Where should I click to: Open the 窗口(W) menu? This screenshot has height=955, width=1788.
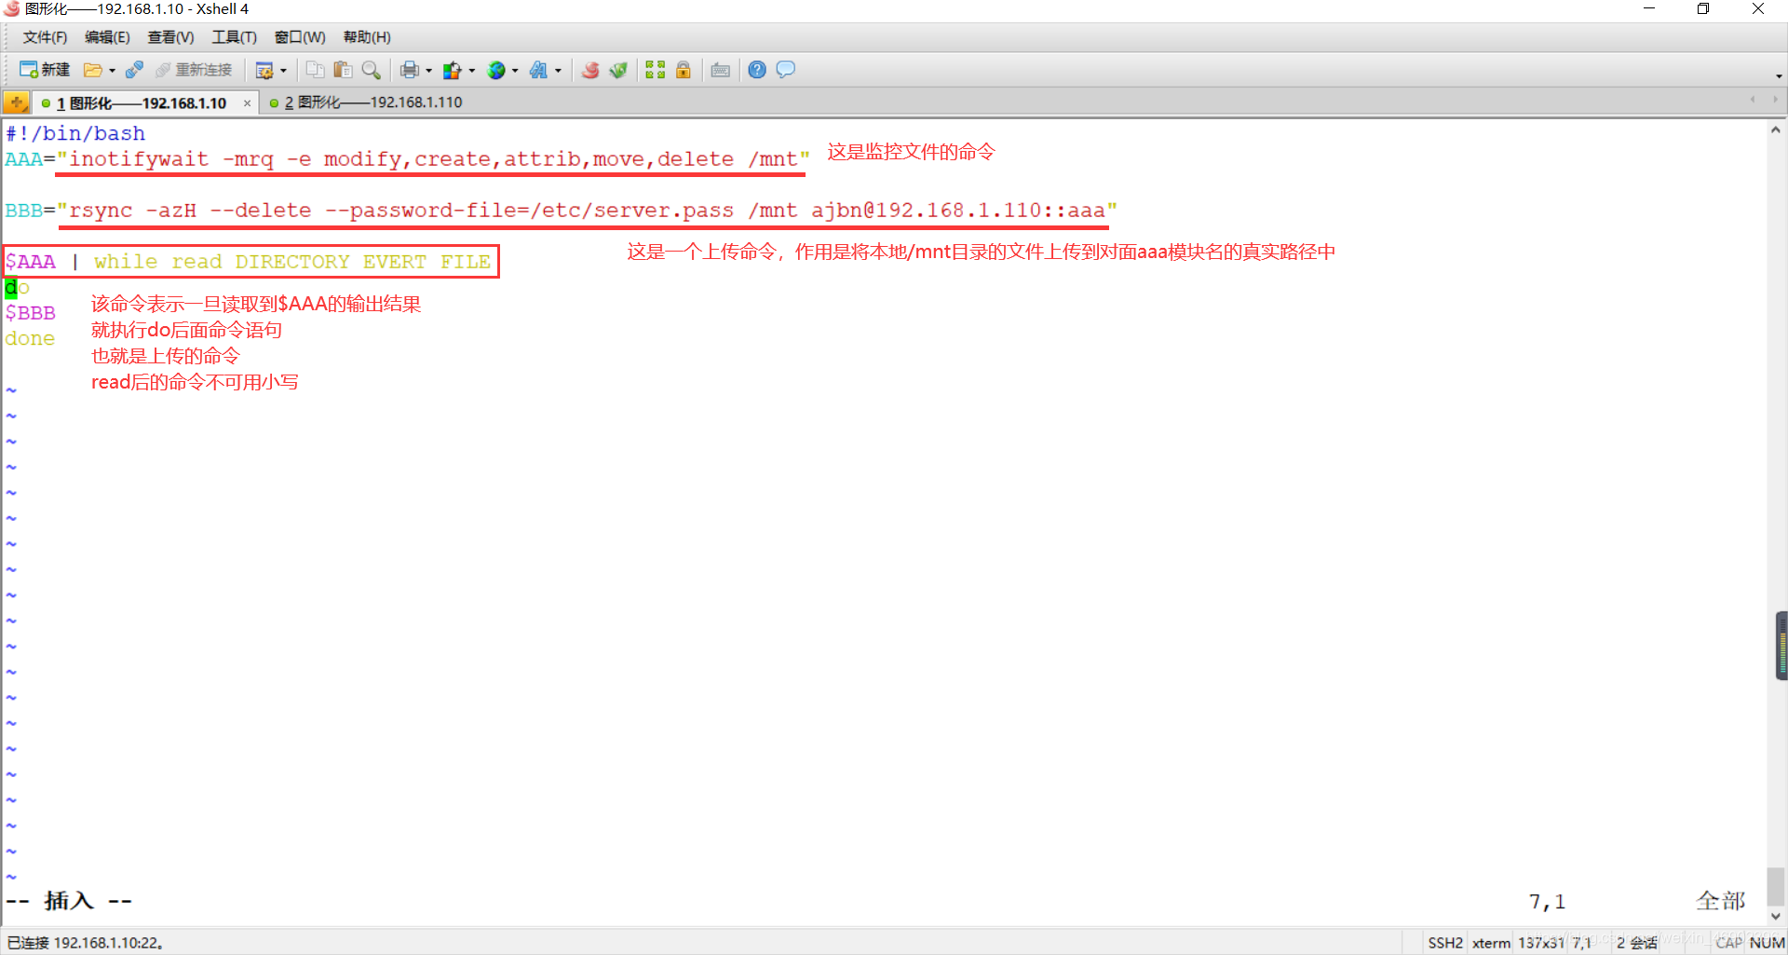[300, 37]
